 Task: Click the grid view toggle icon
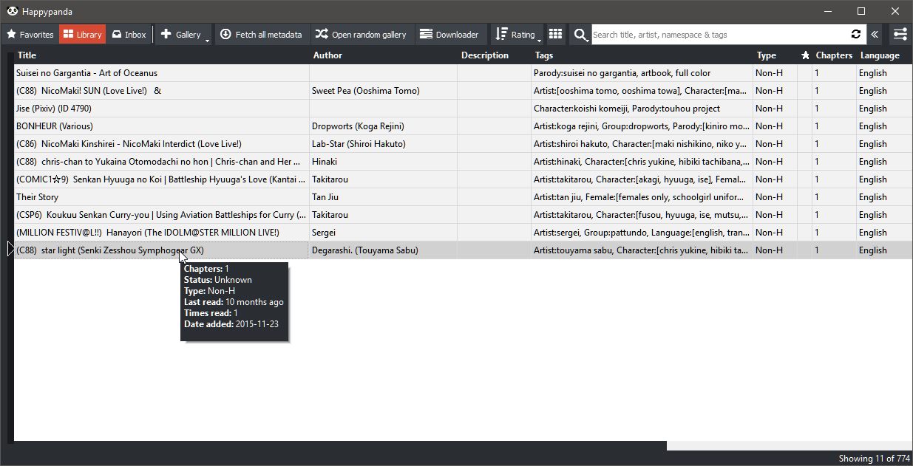click(555, 35)
